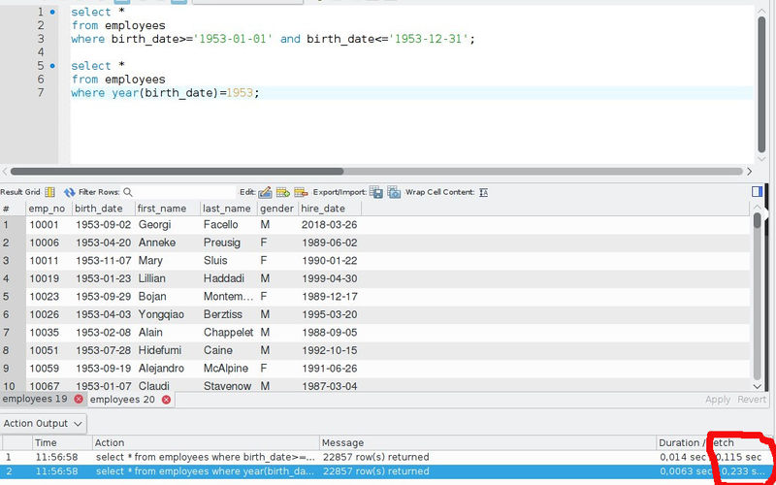Click the last name cell Berztiss
Viewport: 776px width, 485px height.
tap(223, 314)
